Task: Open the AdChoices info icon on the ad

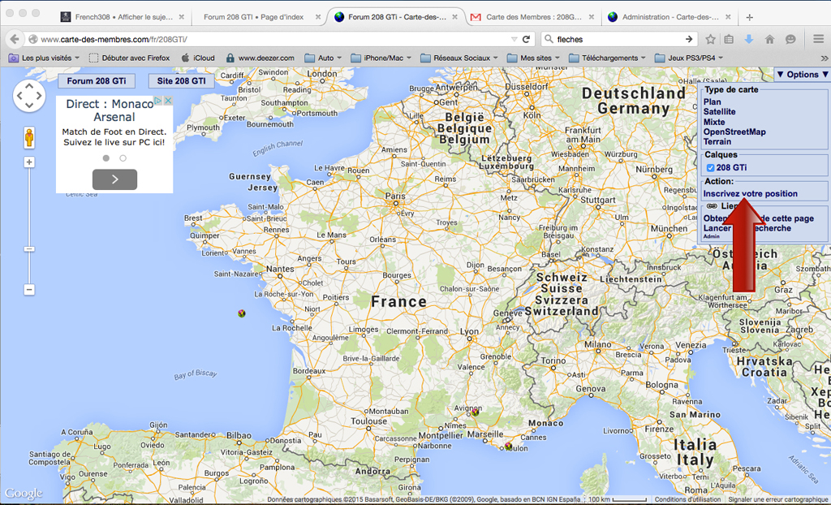Action: [x=158, y=100]
